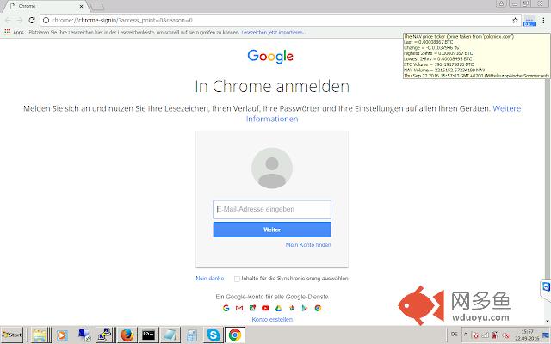
Task: Open the Start menu
Action: point(12,335)
